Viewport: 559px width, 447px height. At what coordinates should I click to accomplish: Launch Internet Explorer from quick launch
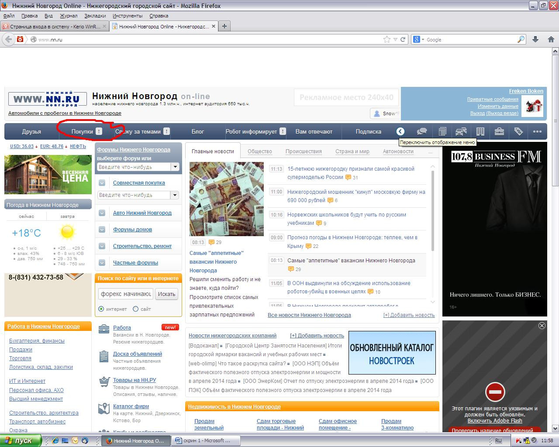click(55, 440)
